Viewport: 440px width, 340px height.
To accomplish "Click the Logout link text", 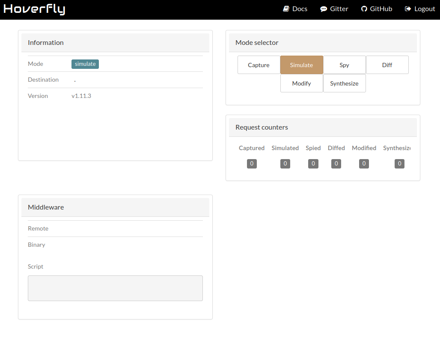I will 425,9.
